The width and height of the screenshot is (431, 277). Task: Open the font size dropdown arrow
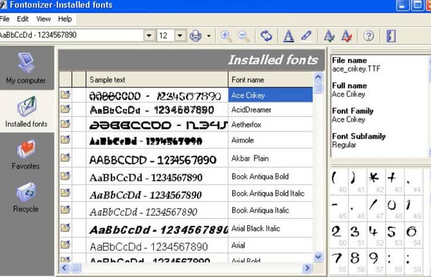tap(180, 36)
